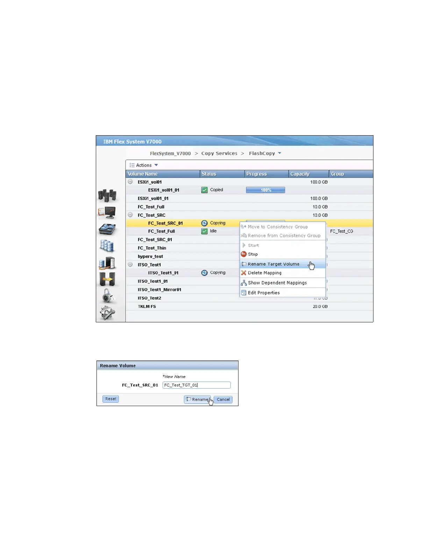Click Copying status icon for ITSO_Test1_01

pos(205,273)
